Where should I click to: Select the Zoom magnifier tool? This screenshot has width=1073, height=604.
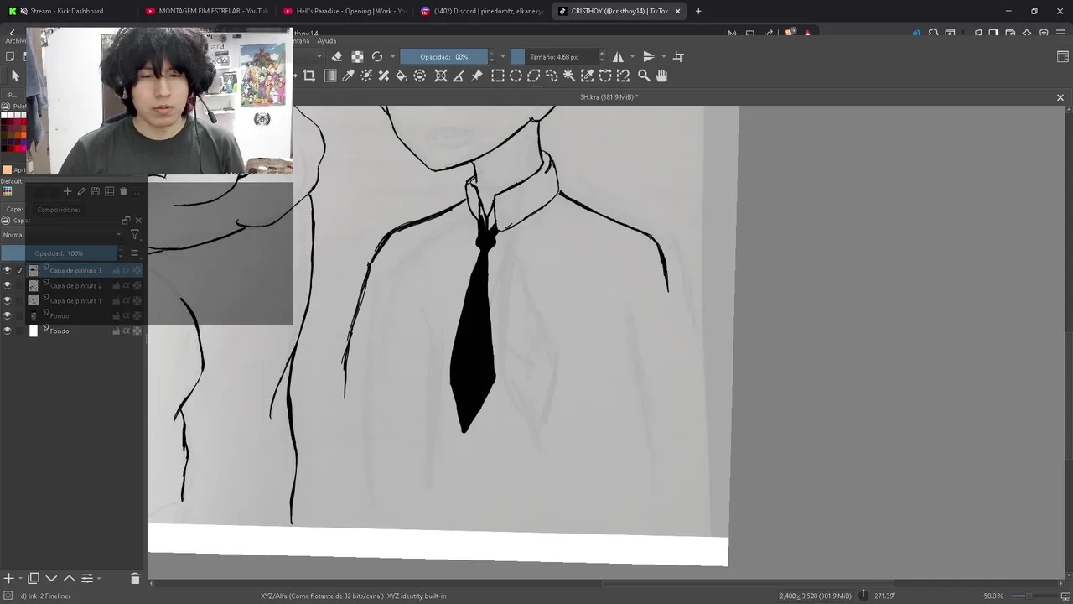point(644,75)
